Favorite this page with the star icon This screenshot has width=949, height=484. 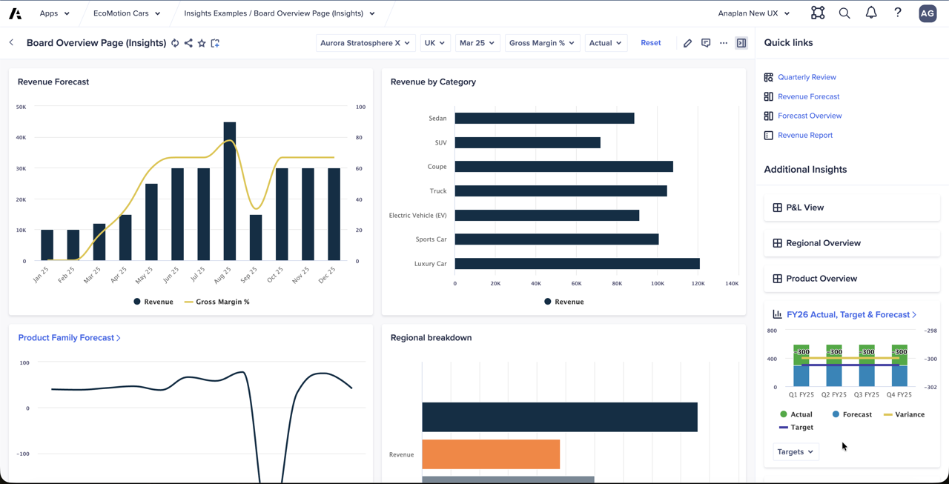point(202,43)
